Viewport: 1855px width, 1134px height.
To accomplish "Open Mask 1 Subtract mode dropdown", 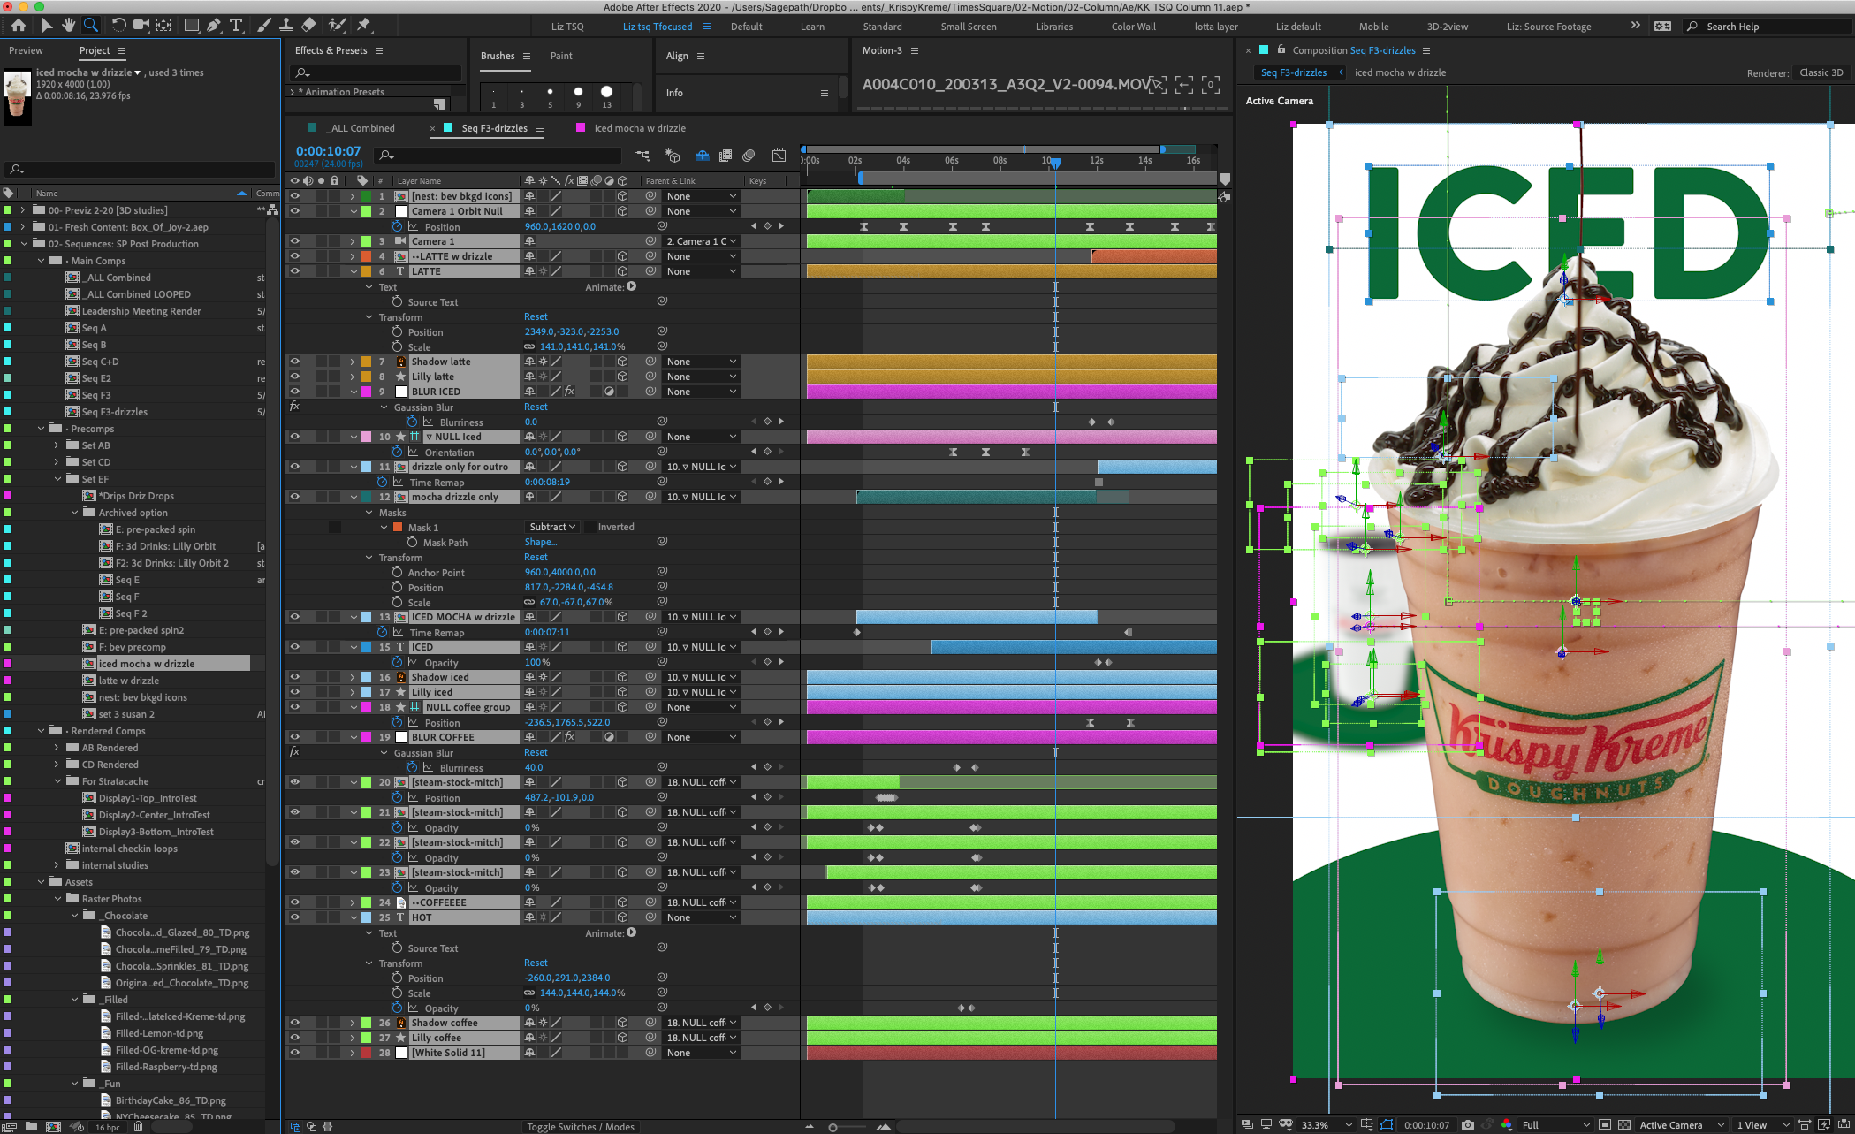I will [552, 527].
